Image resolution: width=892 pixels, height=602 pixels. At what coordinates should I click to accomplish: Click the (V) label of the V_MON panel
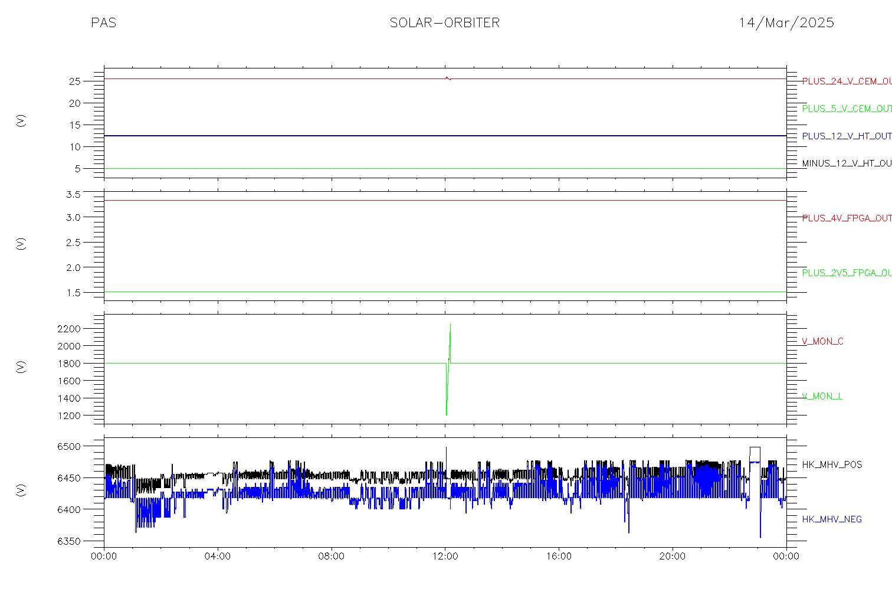[21, 367]
